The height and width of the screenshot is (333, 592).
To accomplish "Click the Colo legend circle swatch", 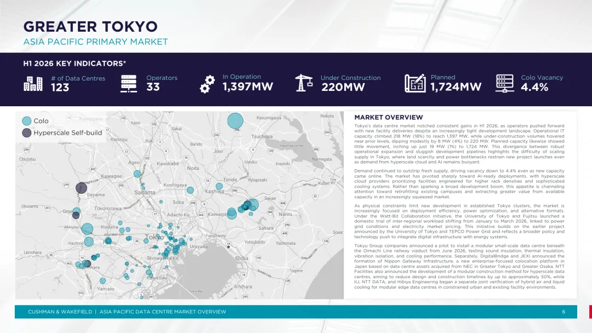I will [26, 121].
